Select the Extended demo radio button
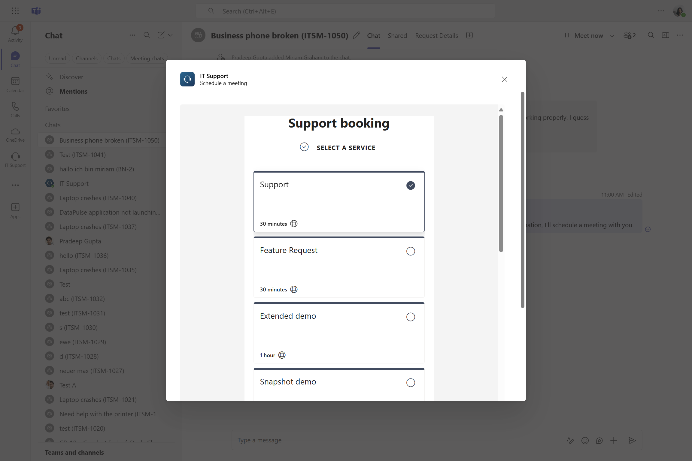 411,317
